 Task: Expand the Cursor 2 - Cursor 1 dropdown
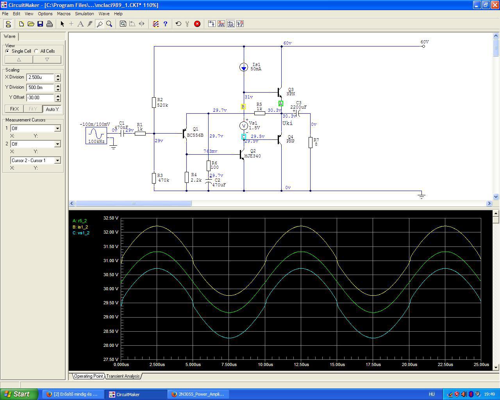pyautogui.click(x=57, y=161)
